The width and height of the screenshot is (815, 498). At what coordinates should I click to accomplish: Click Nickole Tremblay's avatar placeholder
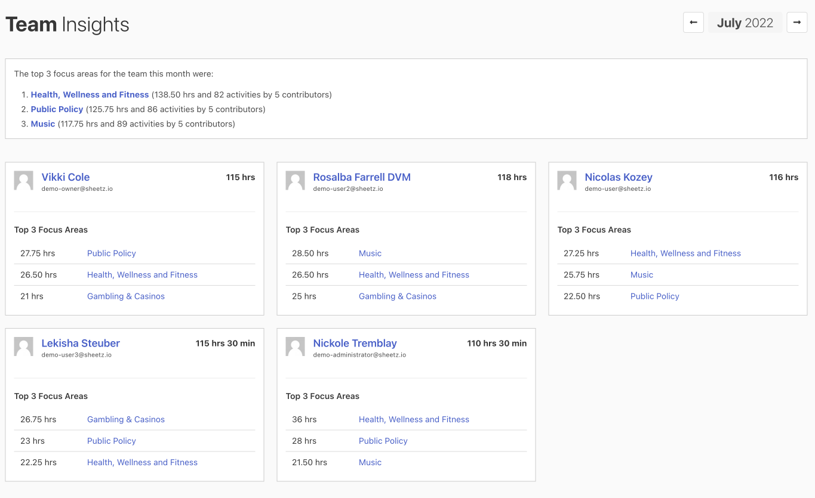pyautogui.click(x=295, y=347)
